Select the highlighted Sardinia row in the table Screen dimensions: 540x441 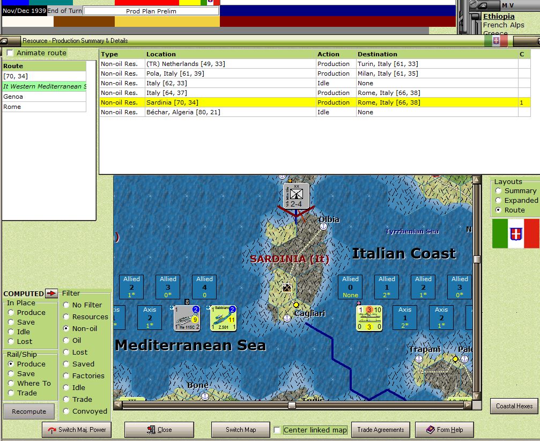(x=214, y=102)
